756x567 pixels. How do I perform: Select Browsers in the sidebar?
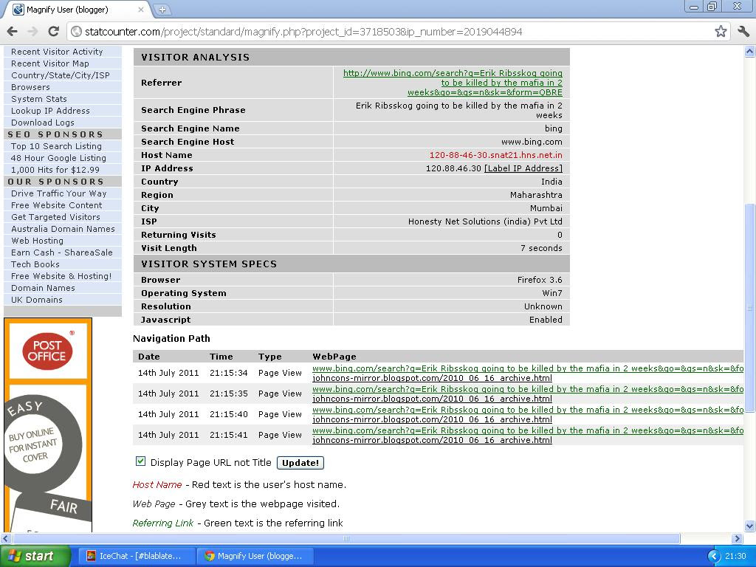click(x=30, y=87)
